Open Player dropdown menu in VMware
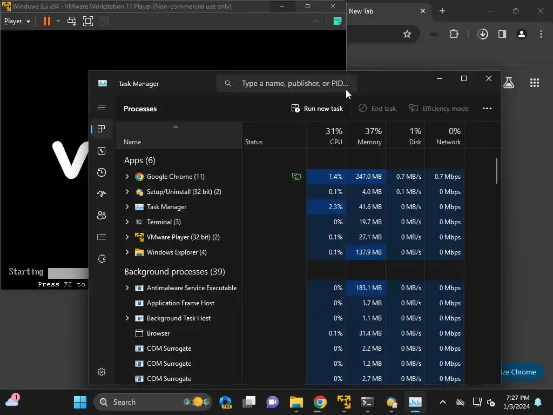This screenshot has height=415, width=553. (x=17, y=21)
